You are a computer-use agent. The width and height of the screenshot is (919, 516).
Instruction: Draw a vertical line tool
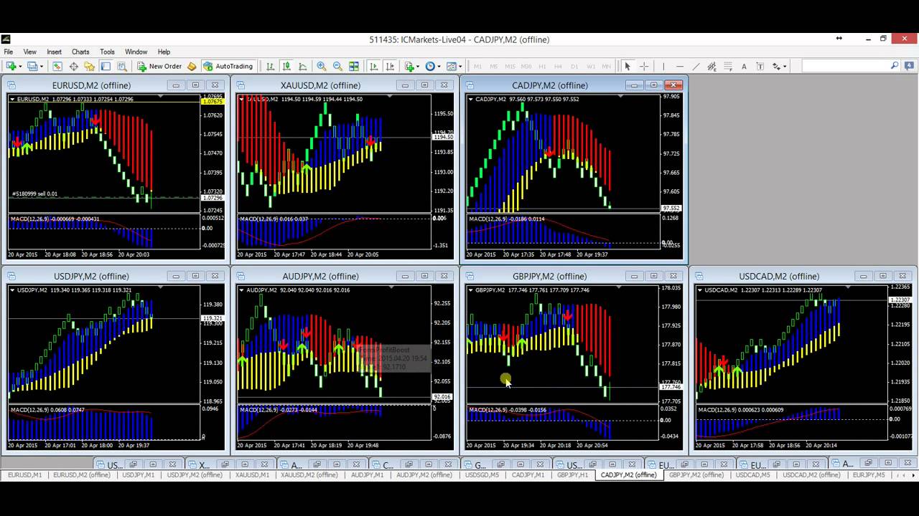(x=663, y=66)
